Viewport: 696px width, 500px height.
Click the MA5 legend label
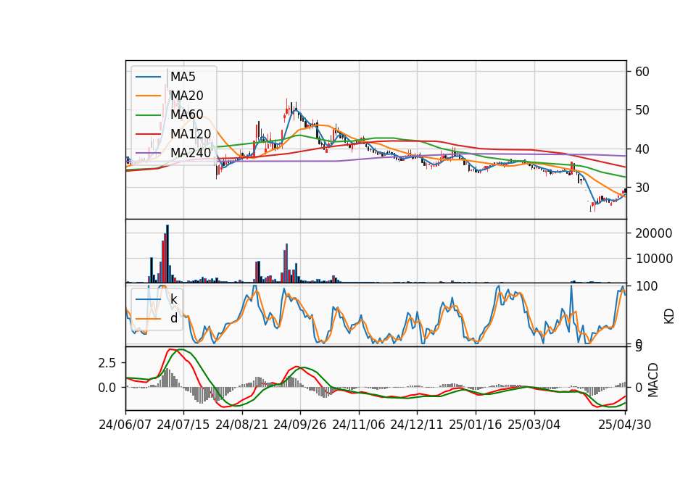(183, 77)
